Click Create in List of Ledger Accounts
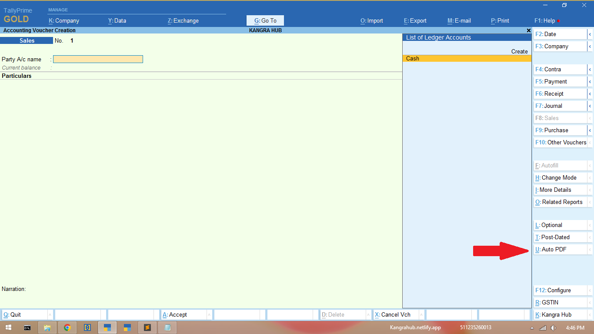 [519, 51]
